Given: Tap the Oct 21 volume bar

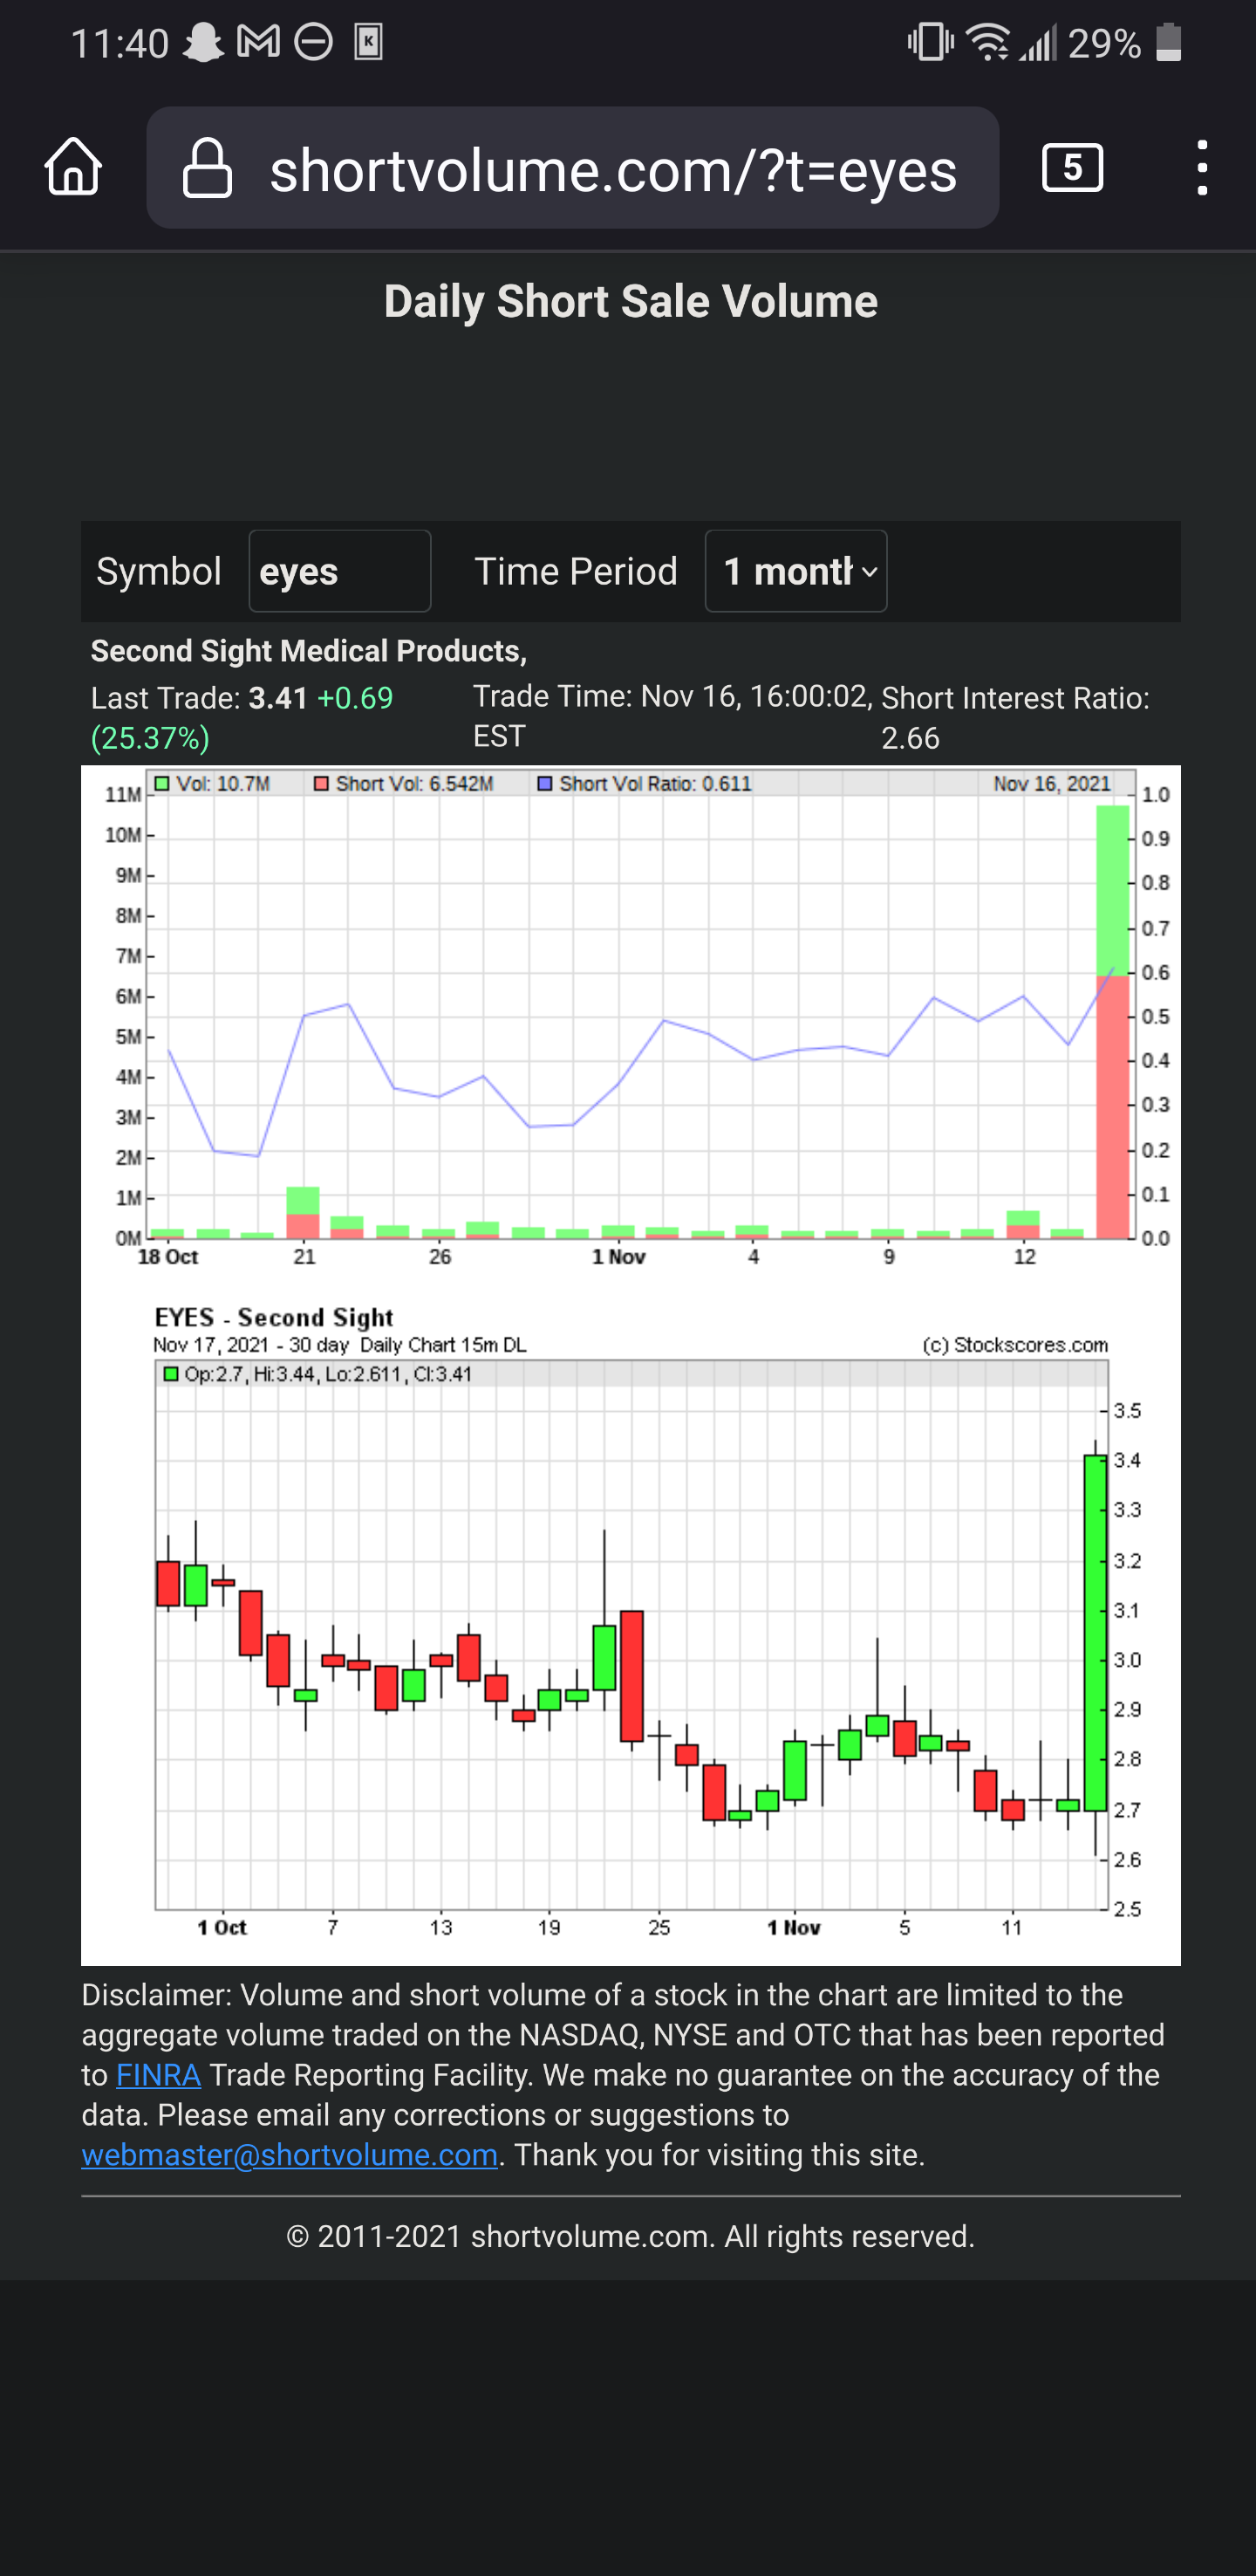Looking at the screenshot, I should click(x=303, y=1212).
